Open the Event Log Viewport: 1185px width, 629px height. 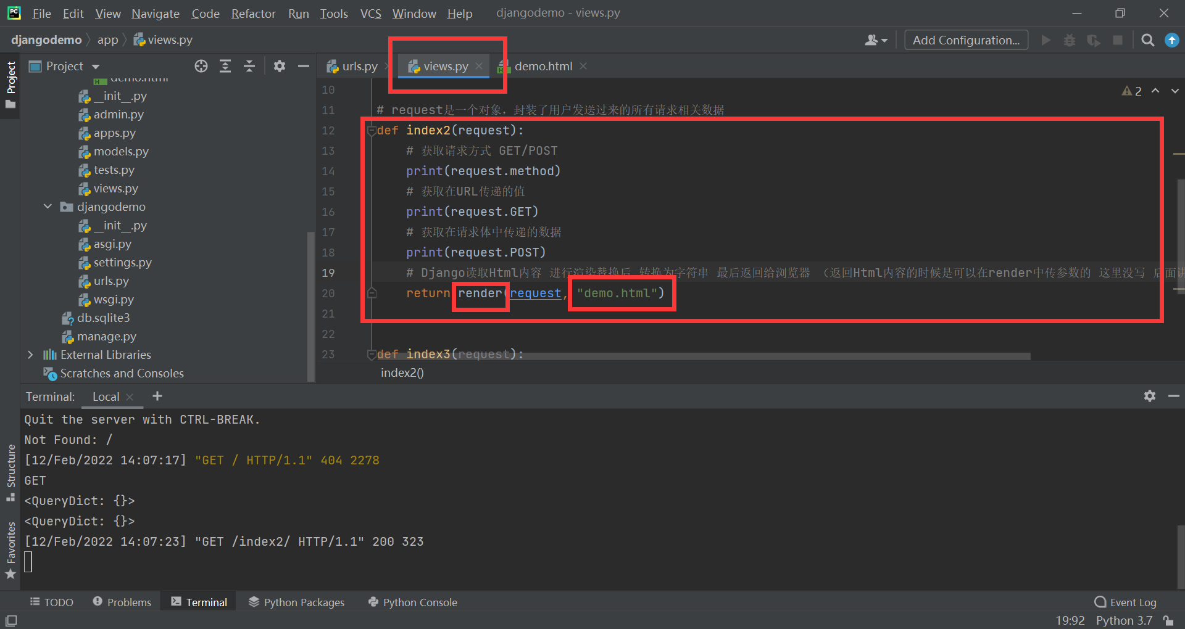1125,602
